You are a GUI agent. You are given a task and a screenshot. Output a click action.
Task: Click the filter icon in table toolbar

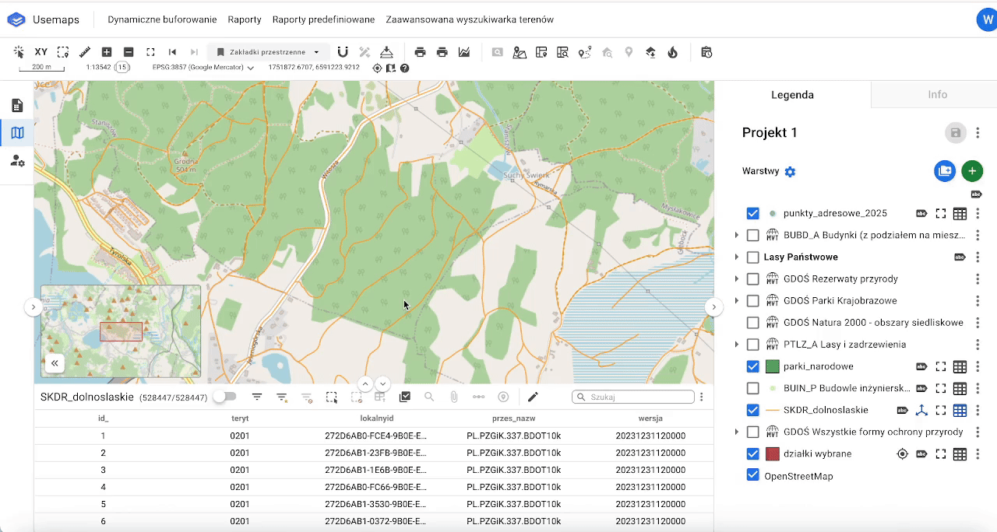point(257,397)
